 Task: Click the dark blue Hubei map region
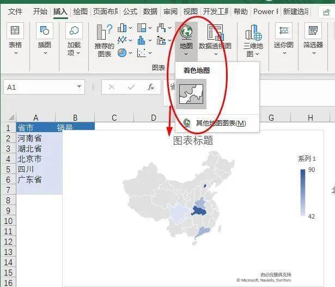point(199,211)
